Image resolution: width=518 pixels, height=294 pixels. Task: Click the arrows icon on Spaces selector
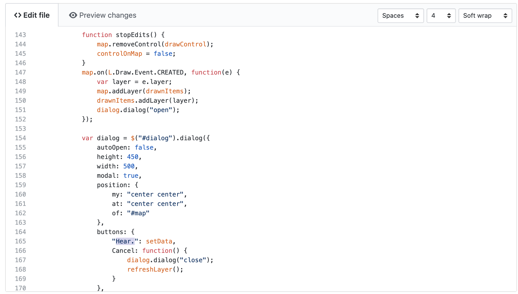(x=417, y=16)
